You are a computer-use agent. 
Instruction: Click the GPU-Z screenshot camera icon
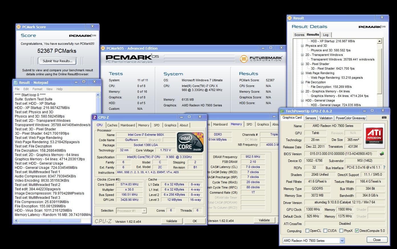[x=384, y=118]
